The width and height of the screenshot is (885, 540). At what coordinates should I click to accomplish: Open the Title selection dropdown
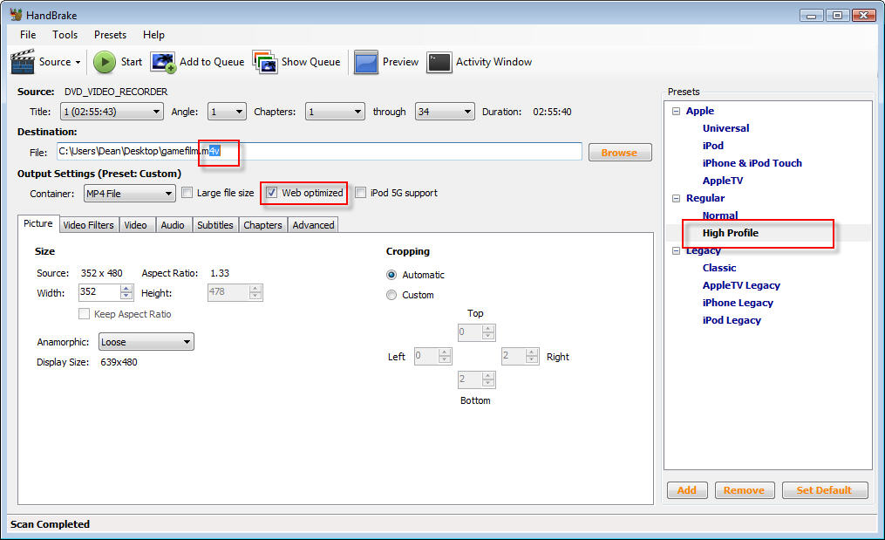(111, 112)
